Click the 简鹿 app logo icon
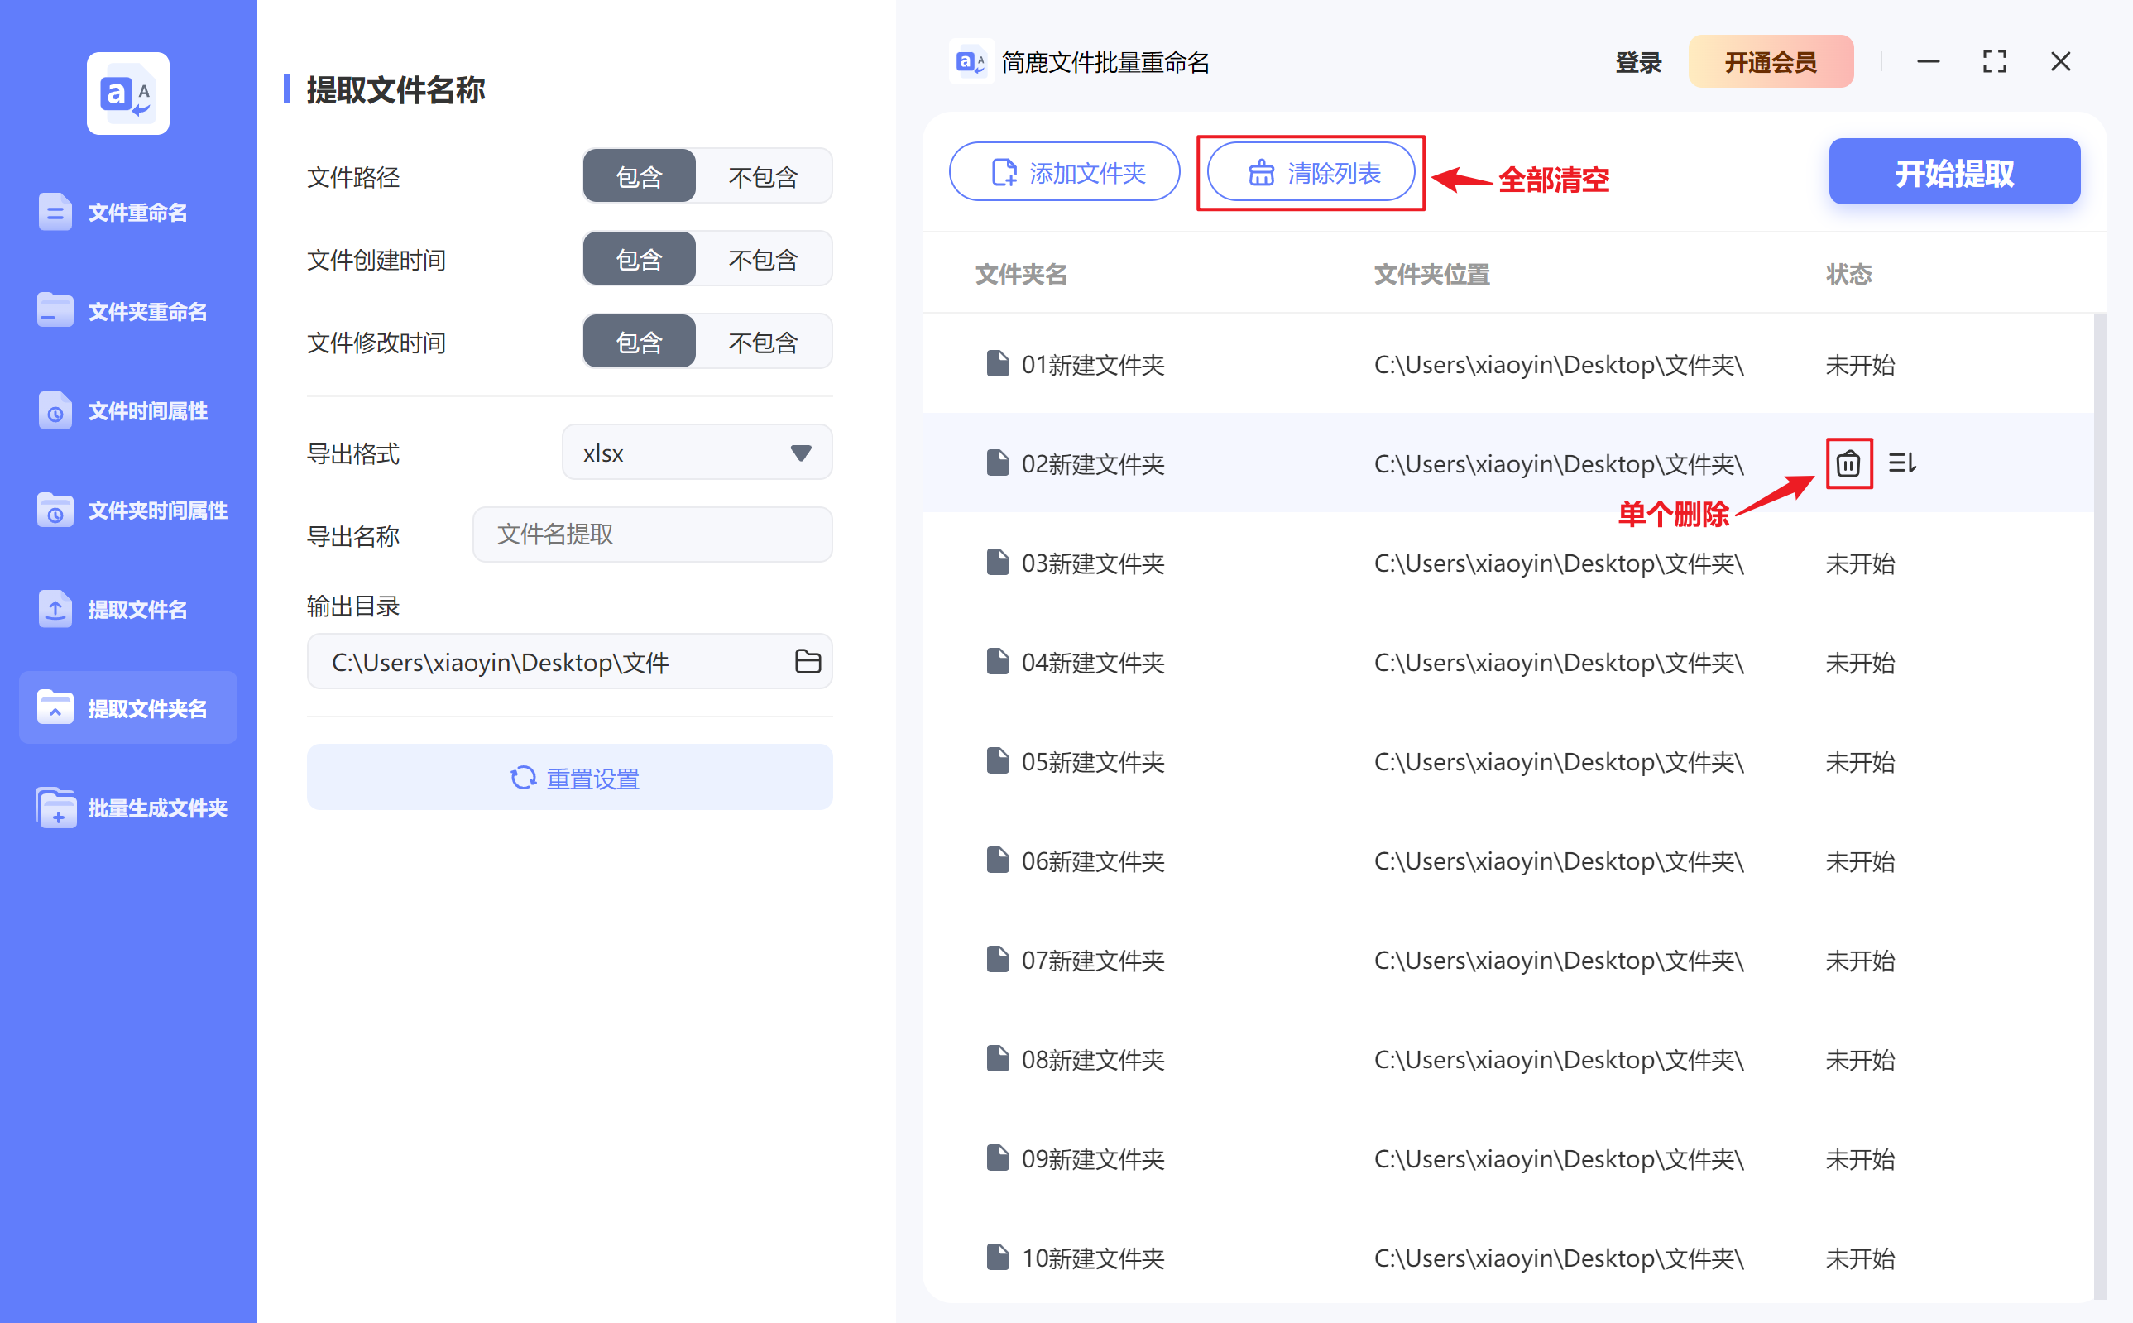 tap(971, 61)
